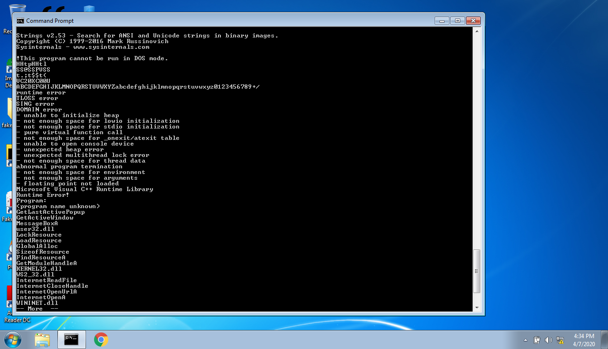Click the 'WININET.dll' string
This screenshot has height=349, width=608.
[x=37, y=303]
